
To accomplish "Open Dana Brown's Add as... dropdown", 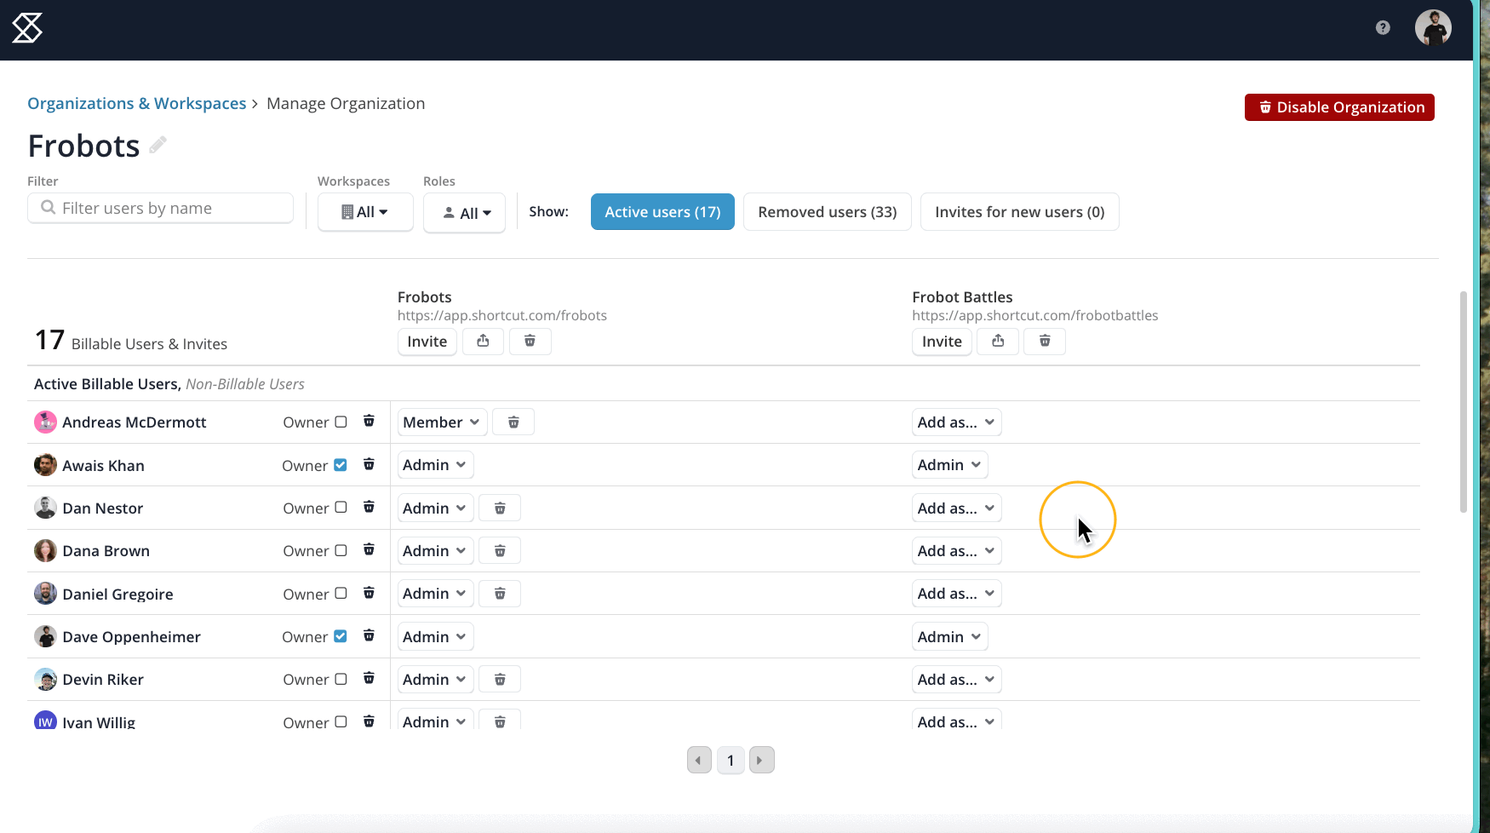I will [956, 551].
